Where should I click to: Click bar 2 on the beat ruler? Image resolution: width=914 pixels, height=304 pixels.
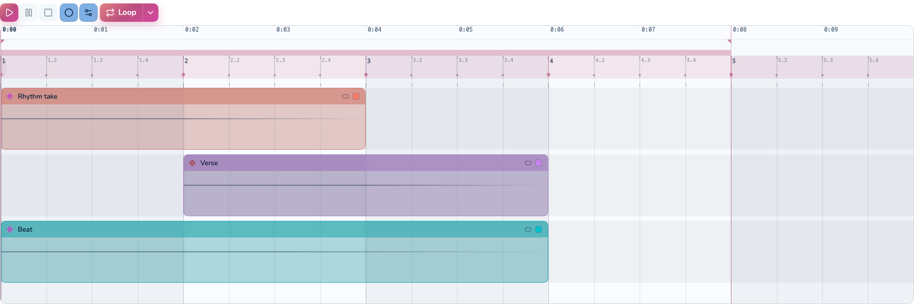[x=186, y=61]
